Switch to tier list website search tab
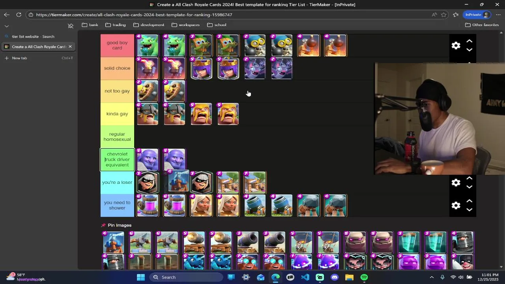Screen dimensions: 505x284 pos(38,36)
